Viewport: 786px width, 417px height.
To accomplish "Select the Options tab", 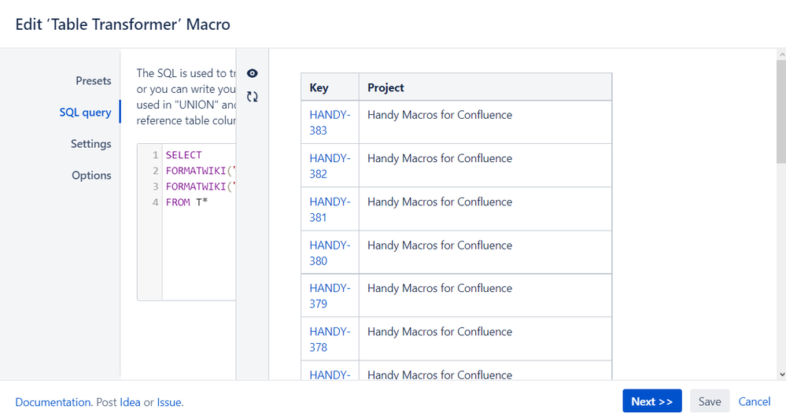I will click(x=91, y=175).
